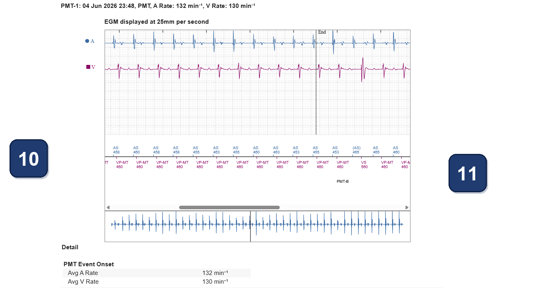546x288 pixels.
Task: Click the 'Detail' section heading
Action: click(x=70, y=247)
